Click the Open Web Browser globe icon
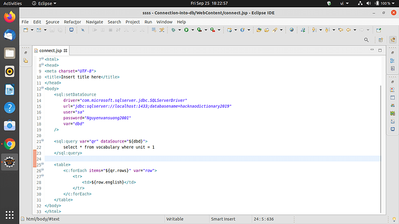This screenshot has width=399, height=224. tap(291, 30)
